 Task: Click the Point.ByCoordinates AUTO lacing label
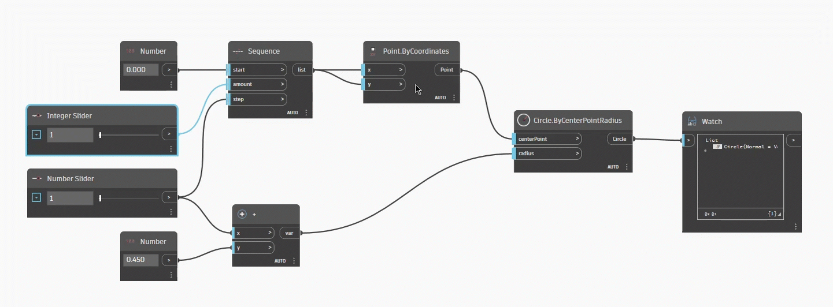(440, 98)
